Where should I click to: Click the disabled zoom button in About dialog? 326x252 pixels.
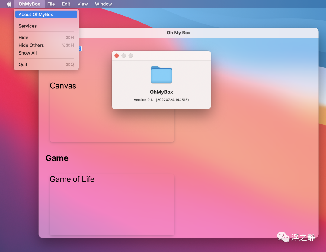coord(131,56)
